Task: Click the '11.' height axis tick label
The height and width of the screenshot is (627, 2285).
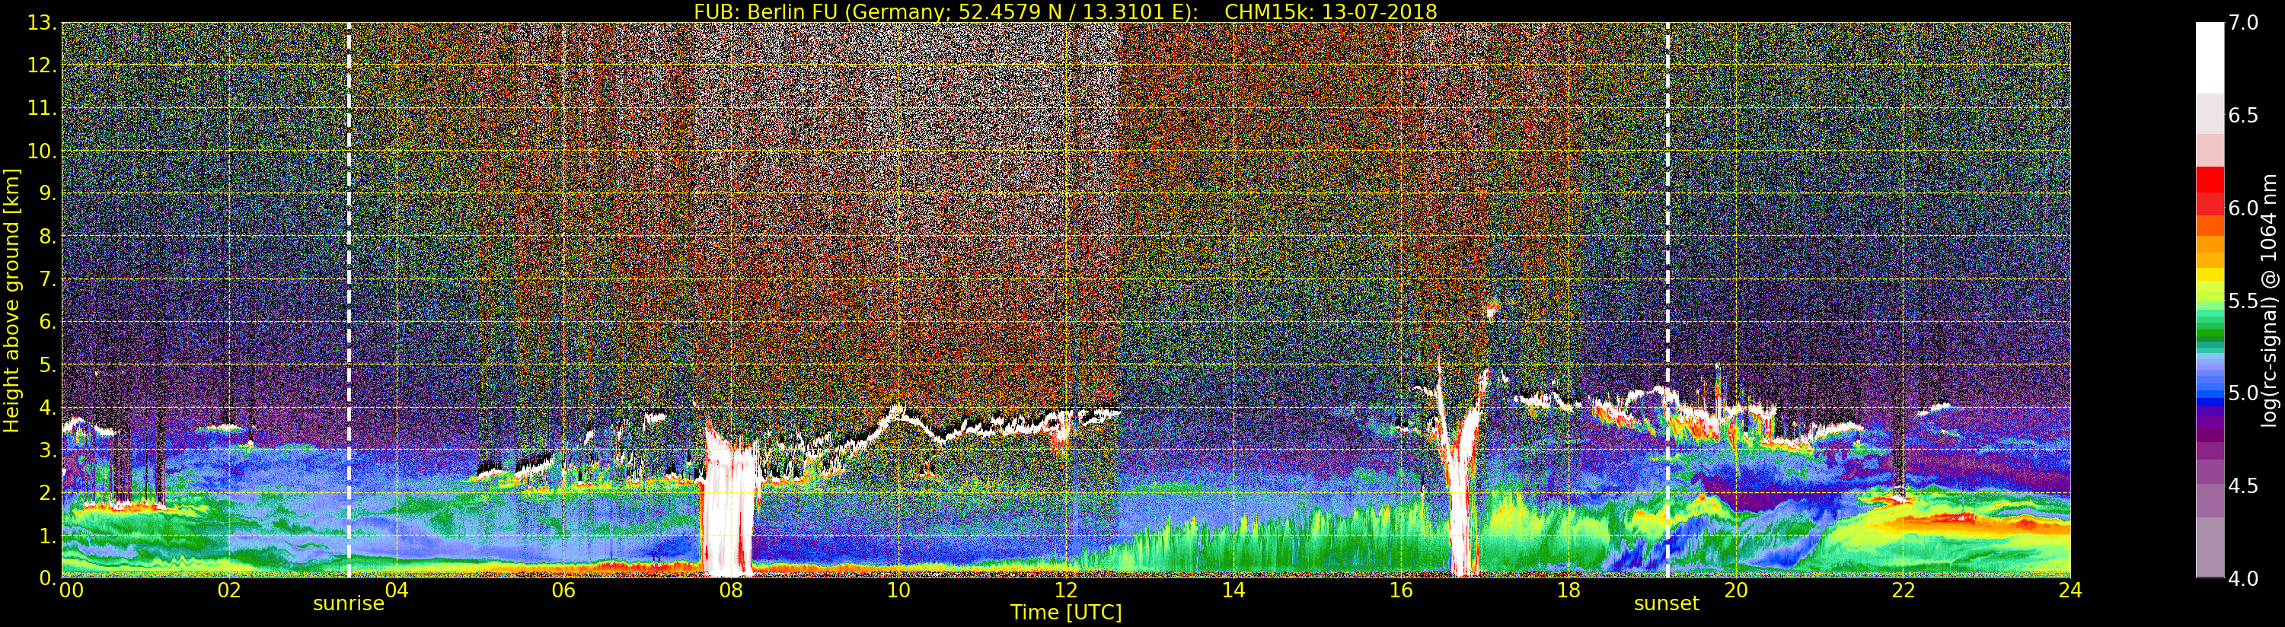Action: point(42,108)
